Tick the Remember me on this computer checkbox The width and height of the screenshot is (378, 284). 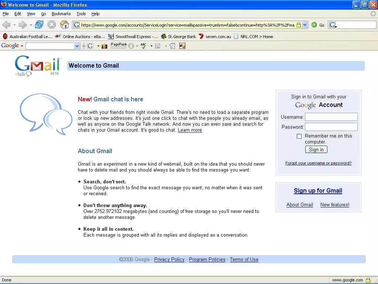(x=299, y=136)
